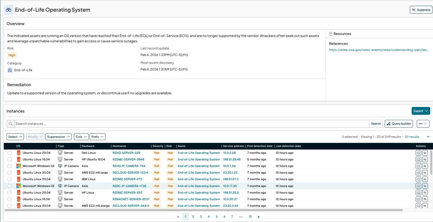Click the Suppress button at top right
Viewport: 433px width, 222px height.
(421, 10)
